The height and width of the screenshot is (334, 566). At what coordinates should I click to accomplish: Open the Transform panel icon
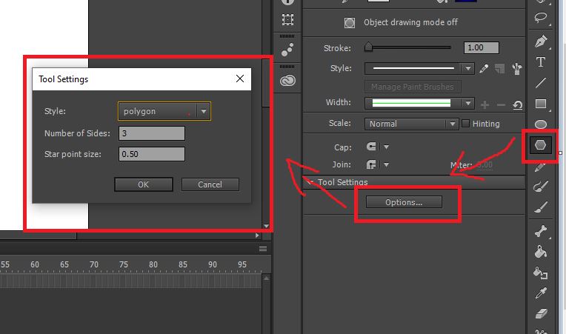click(287, 19)
